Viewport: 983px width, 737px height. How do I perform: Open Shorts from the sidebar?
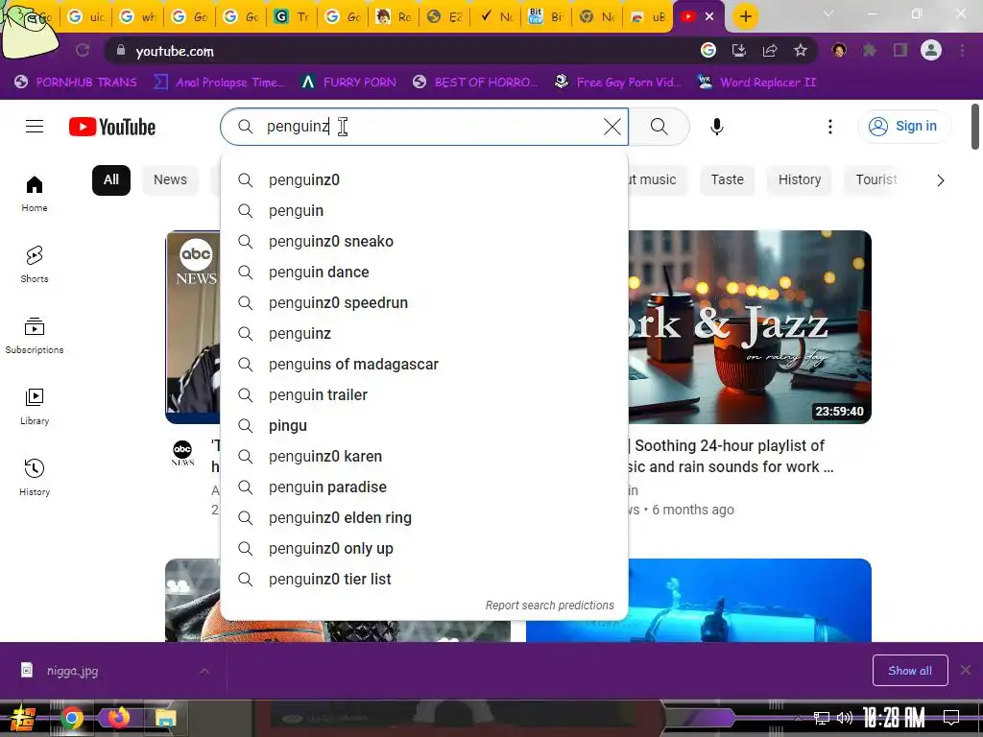coord(35,265)
